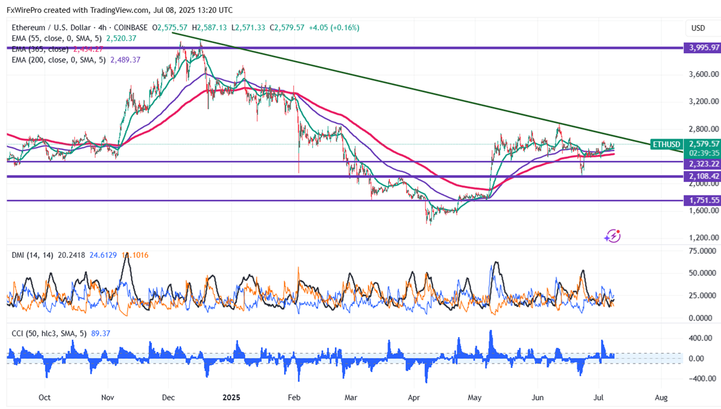Click the DMI ADX value 20.2418
The width and height of the screenshot is (721, 409).
(x=71, y=255)
